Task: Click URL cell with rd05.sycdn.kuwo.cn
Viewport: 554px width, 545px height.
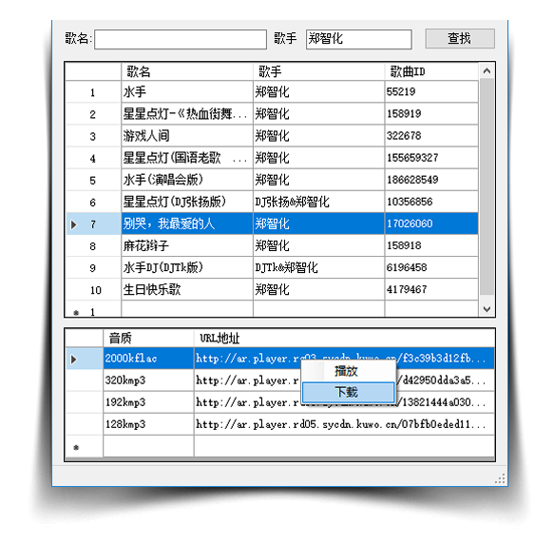Action: click(x=344, y=424)
